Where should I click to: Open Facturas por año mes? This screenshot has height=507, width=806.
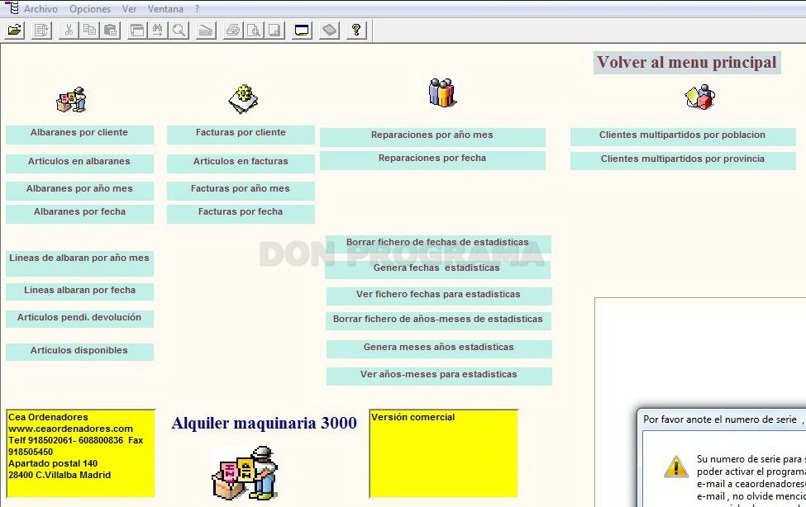click(x=241, y=191)
